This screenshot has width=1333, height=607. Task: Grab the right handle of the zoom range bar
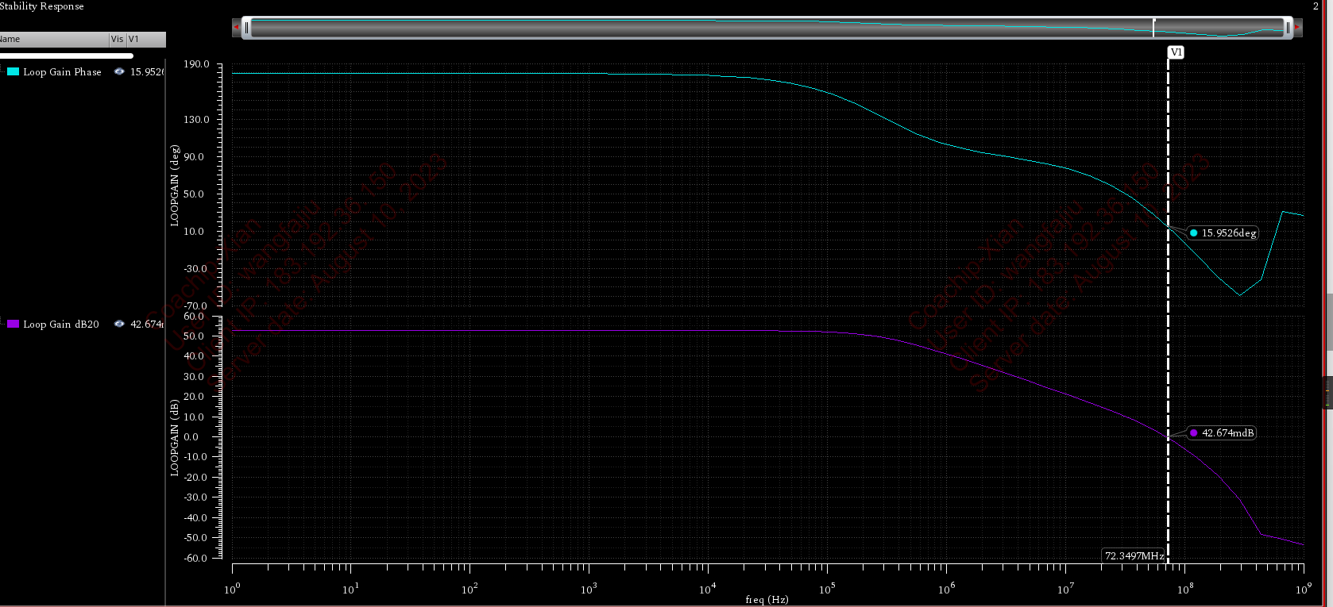pos(1288,28)
